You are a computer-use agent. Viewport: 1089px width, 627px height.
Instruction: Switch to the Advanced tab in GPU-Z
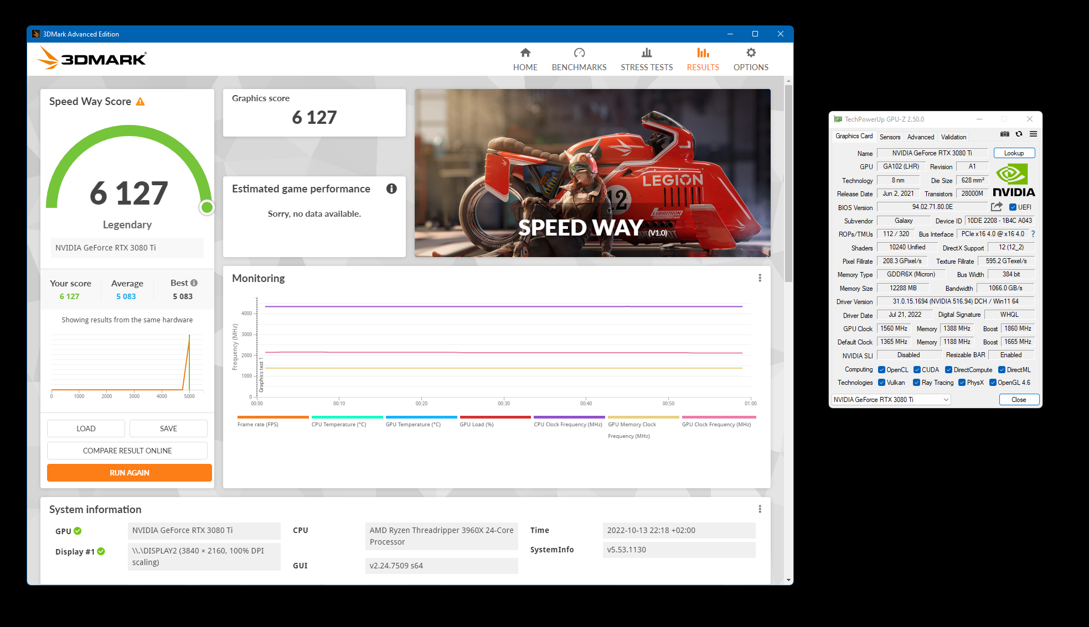click(x=920, y=137)
